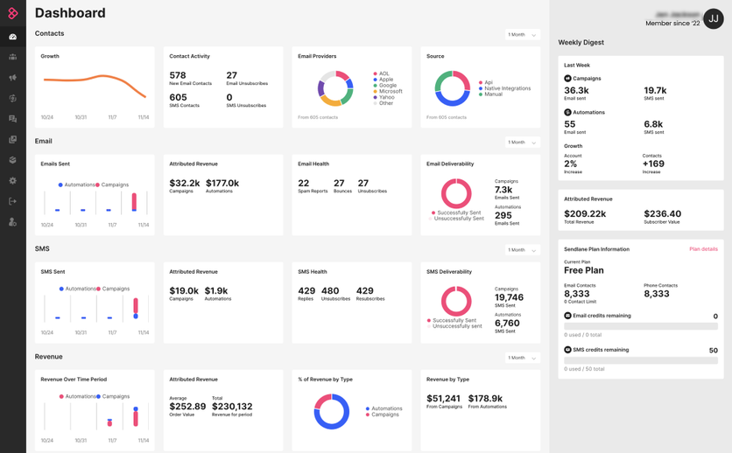This screenshot has width=732, height=453.
Task: Open the Automations sync icon in sidebar
Action: tap(12, 98)
